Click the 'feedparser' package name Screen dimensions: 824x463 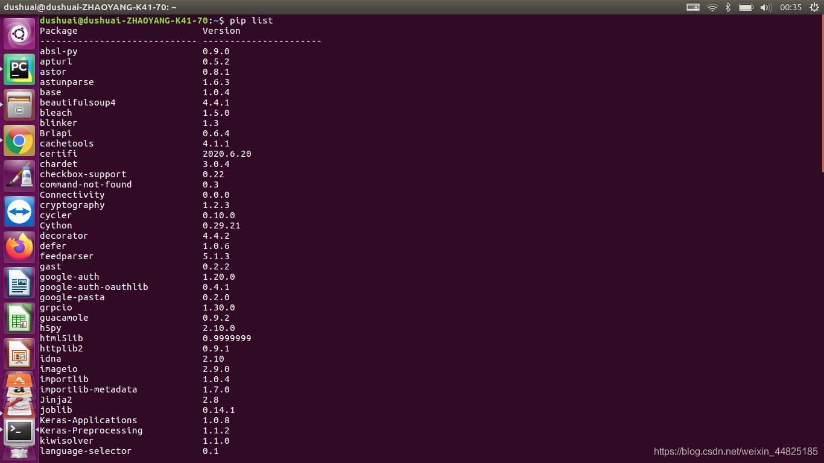pos(67,256)
